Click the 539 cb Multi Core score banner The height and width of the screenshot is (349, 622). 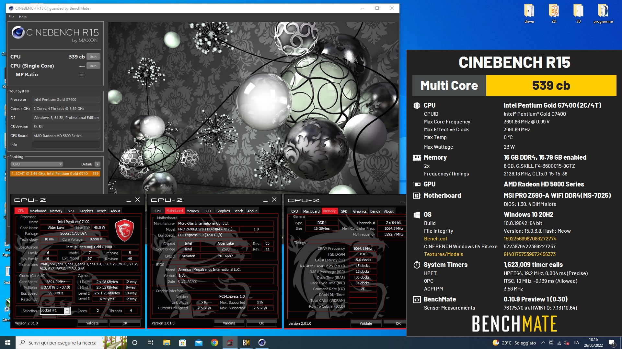(514, 86)
